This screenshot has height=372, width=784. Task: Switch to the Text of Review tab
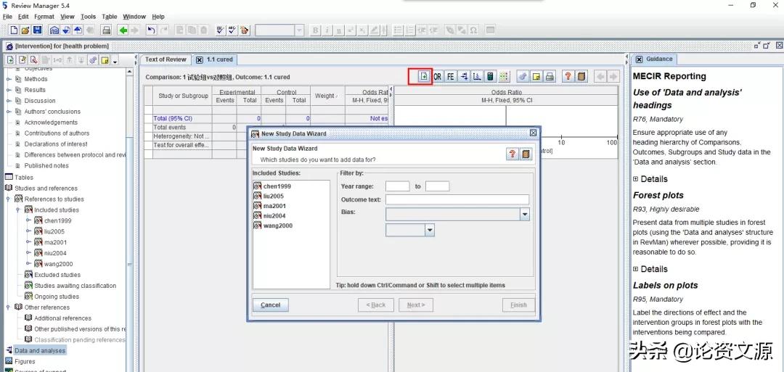[166, 59]
